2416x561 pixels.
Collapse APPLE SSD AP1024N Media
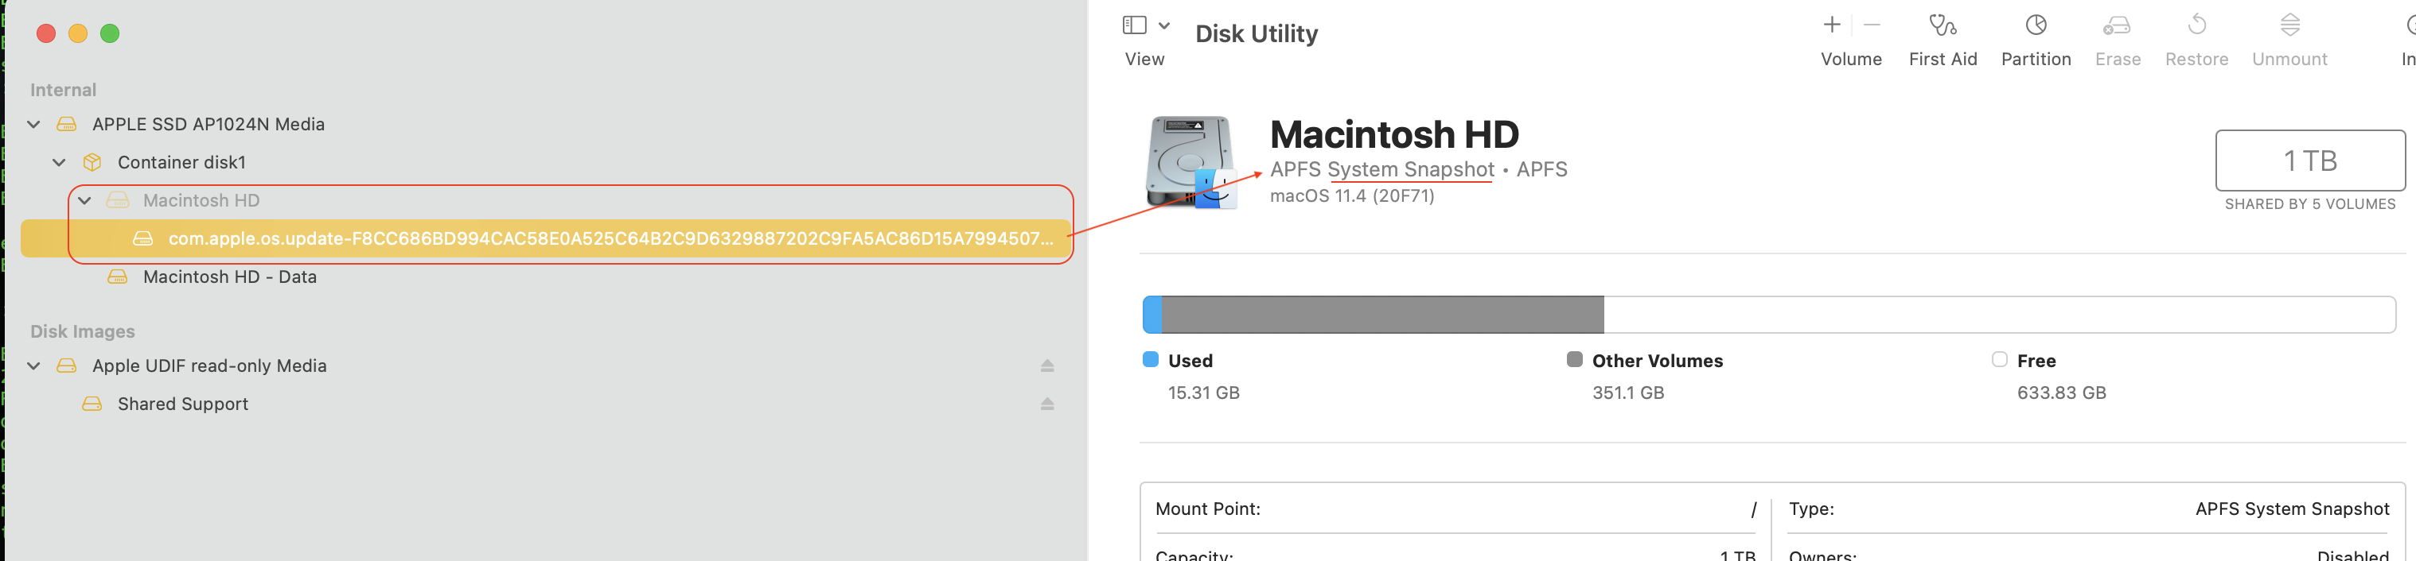tap(33, 125)
